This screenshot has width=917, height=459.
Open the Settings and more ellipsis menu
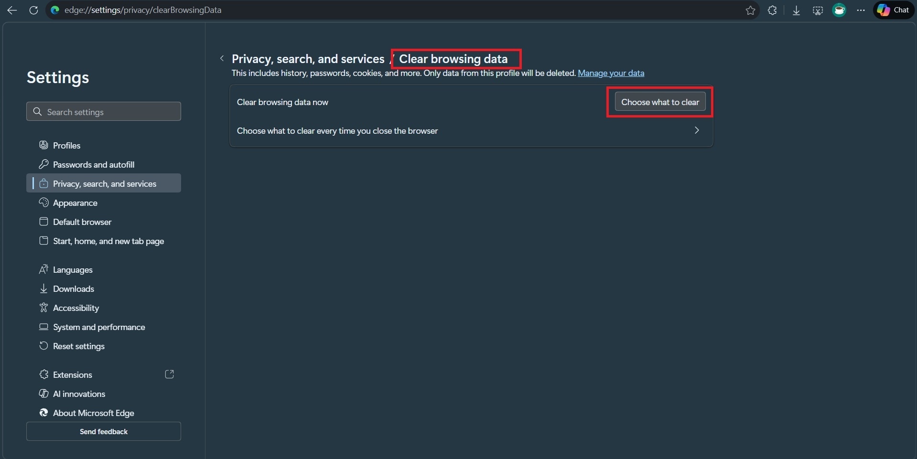[x=861, y=10]
